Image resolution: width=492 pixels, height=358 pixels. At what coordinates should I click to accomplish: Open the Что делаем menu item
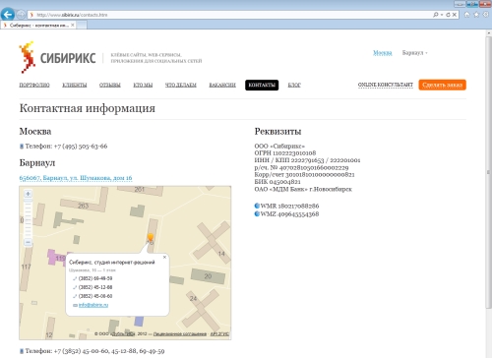point(181,85)
